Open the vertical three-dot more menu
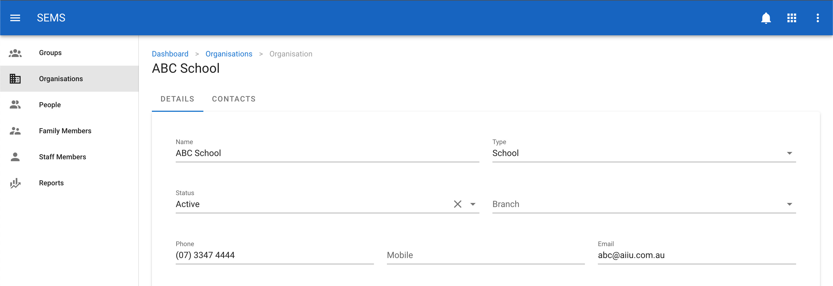The image size is (833, 286). point(818,18)
